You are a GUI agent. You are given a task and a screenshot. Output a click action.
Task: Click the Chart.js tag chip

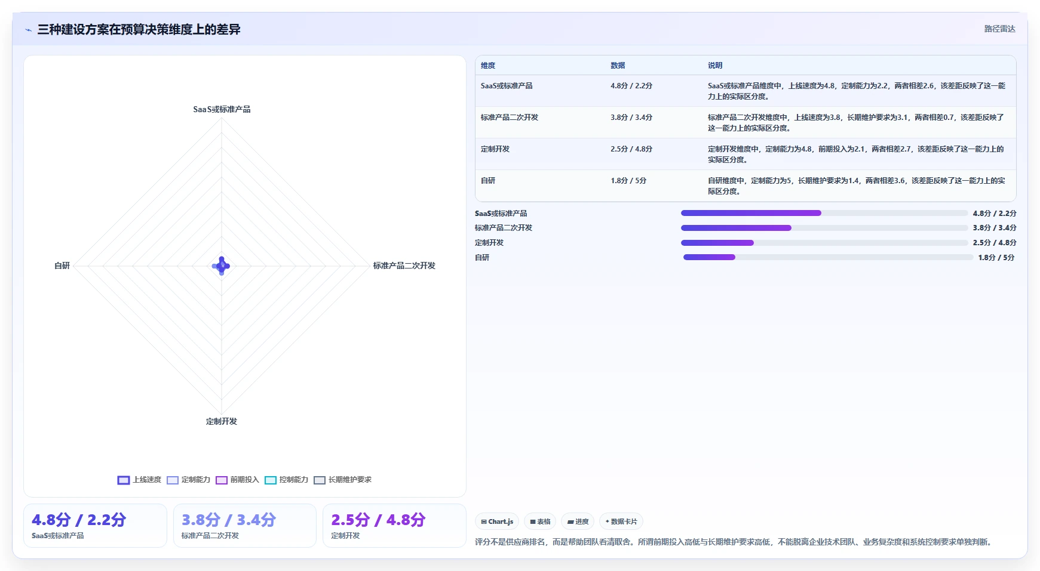(x=497, y=521)
